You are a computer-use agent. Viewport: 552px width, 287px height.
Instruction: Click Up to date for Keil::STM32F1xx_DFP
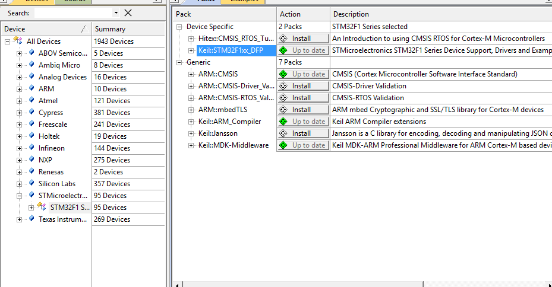(304, 50)
